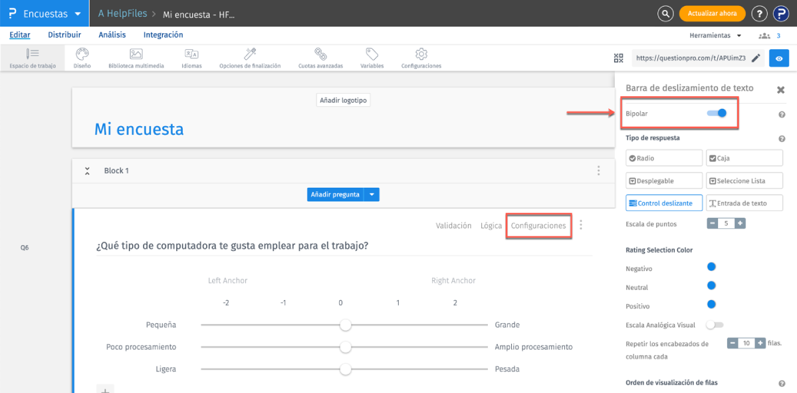Open Configuraciones gear in toolbar
Screen dimensions: 797x393
pos(421,54)
